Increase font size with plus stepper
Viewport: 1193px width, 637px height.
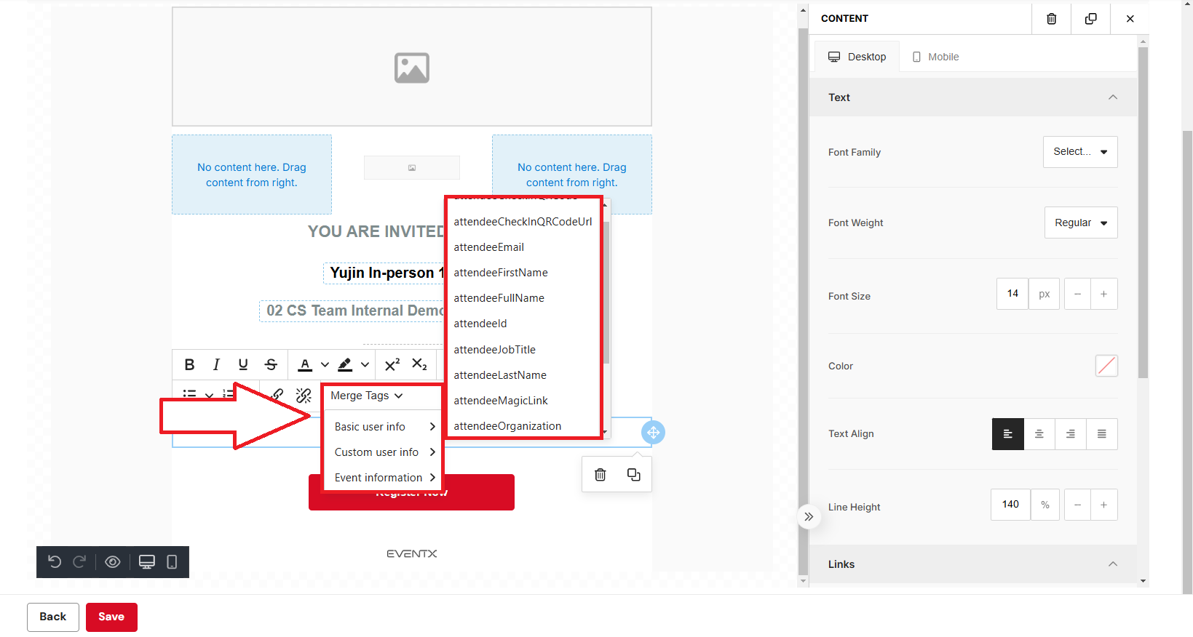pos(1103,294)
